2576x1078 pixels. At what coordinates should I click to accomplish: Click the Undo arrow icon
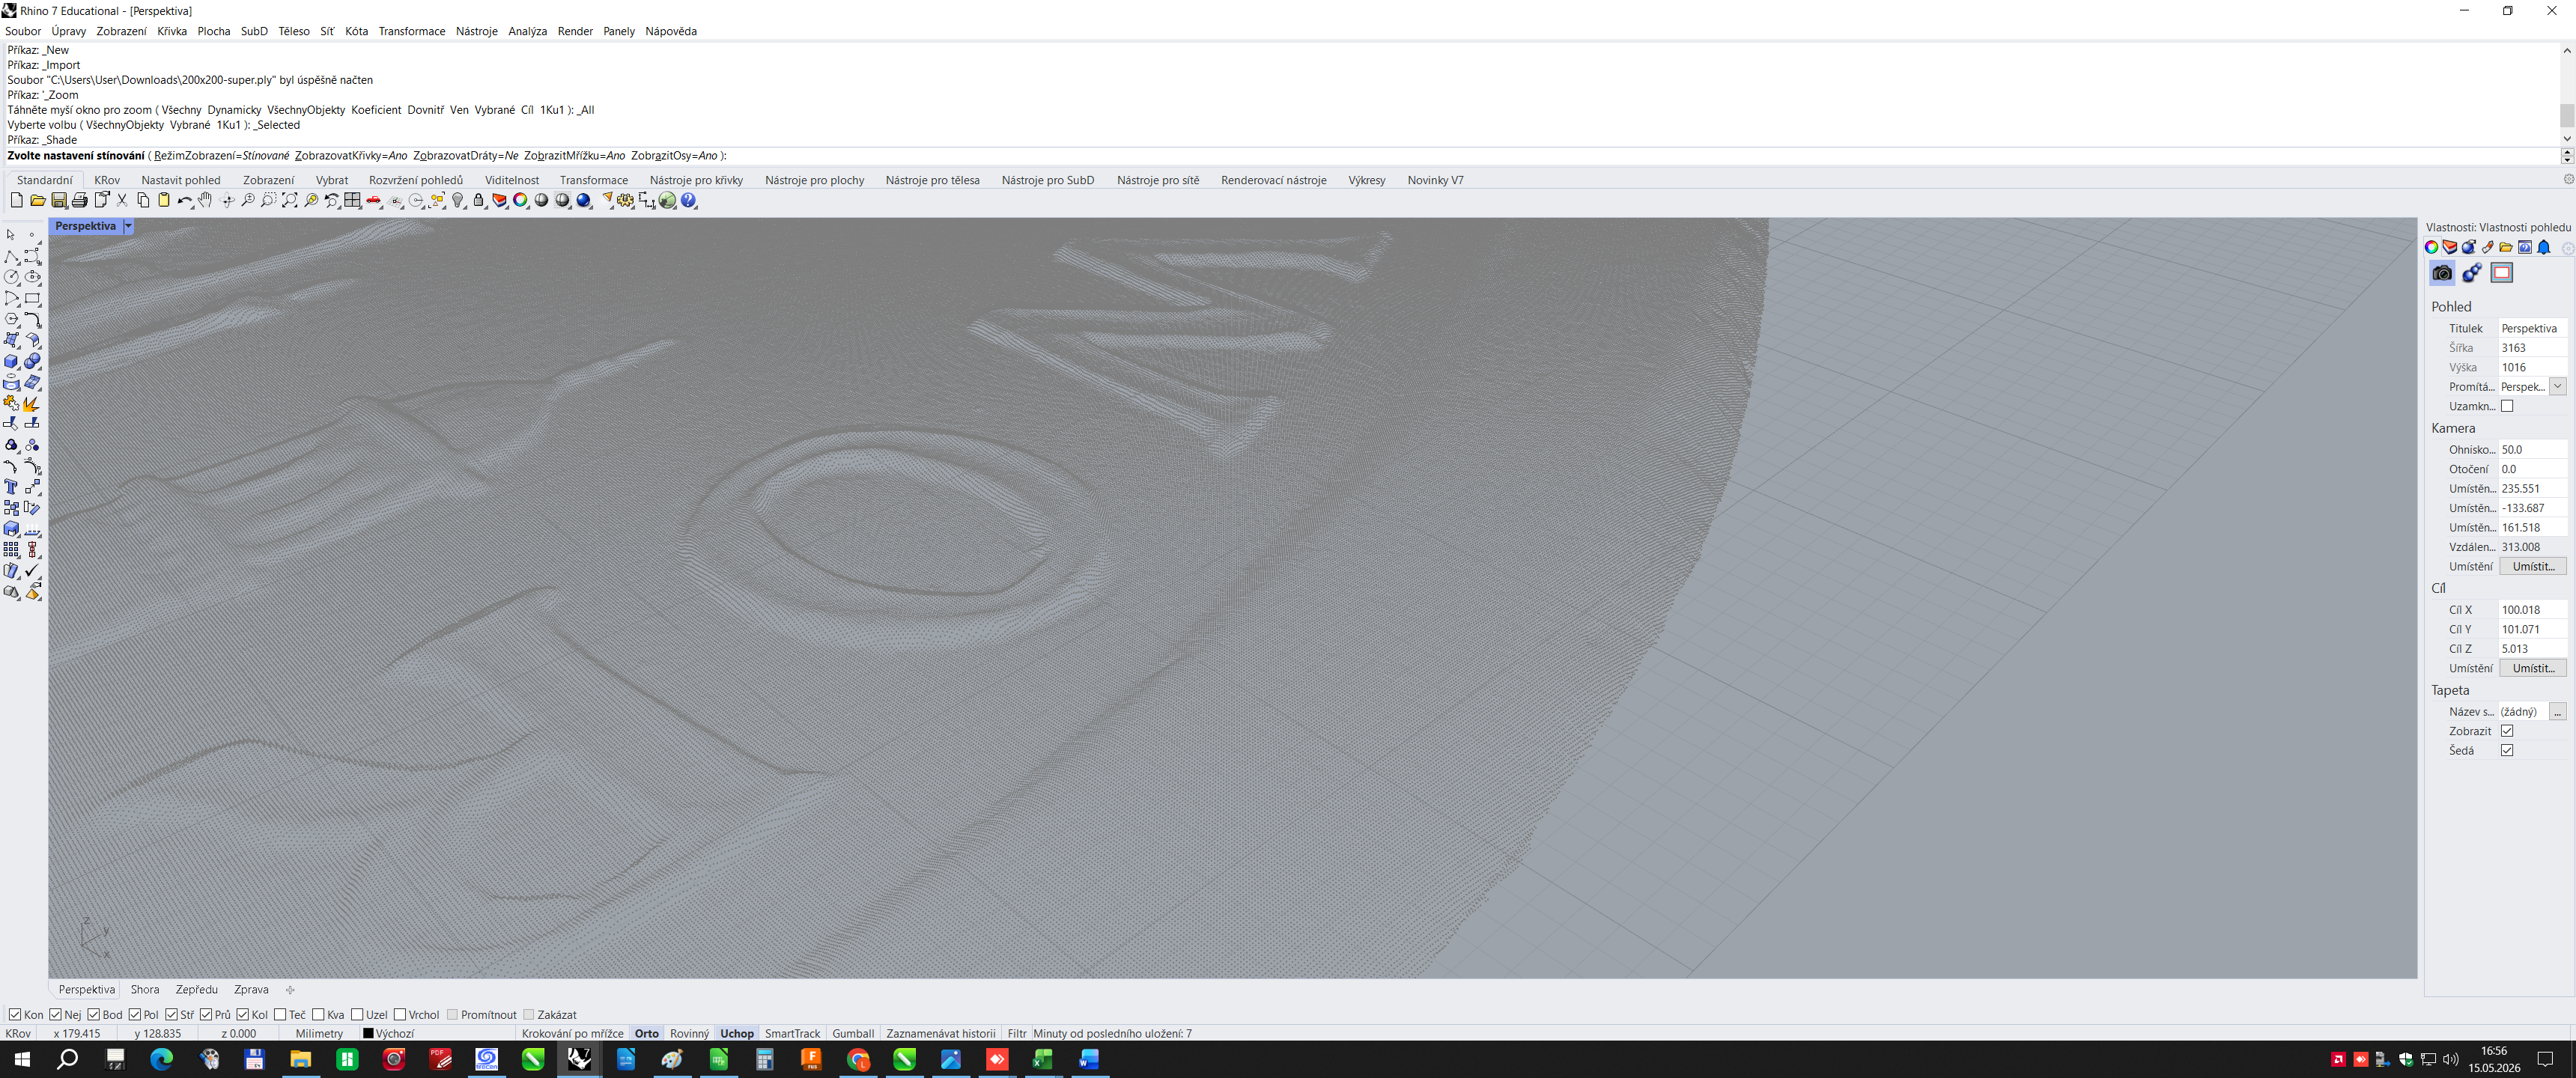pos(185,201)
